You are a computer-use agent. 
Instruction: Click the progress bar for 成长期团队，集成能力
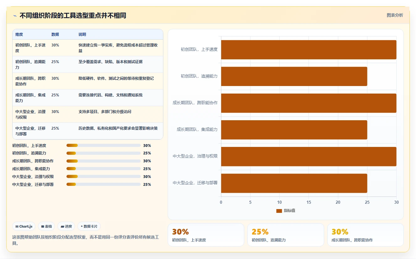tap(103, 169)
